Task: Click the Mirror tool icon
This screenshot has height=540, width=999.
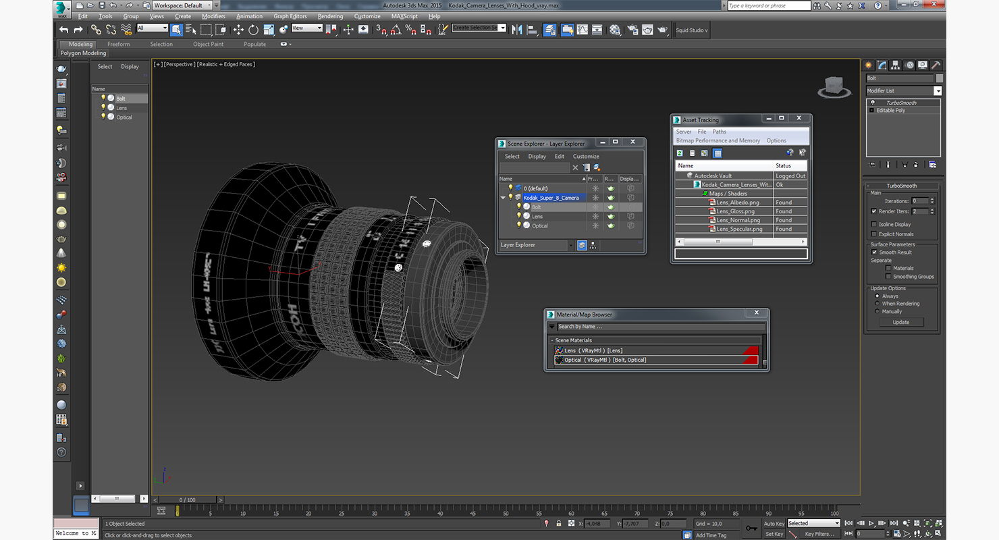Action: (518, 30)
